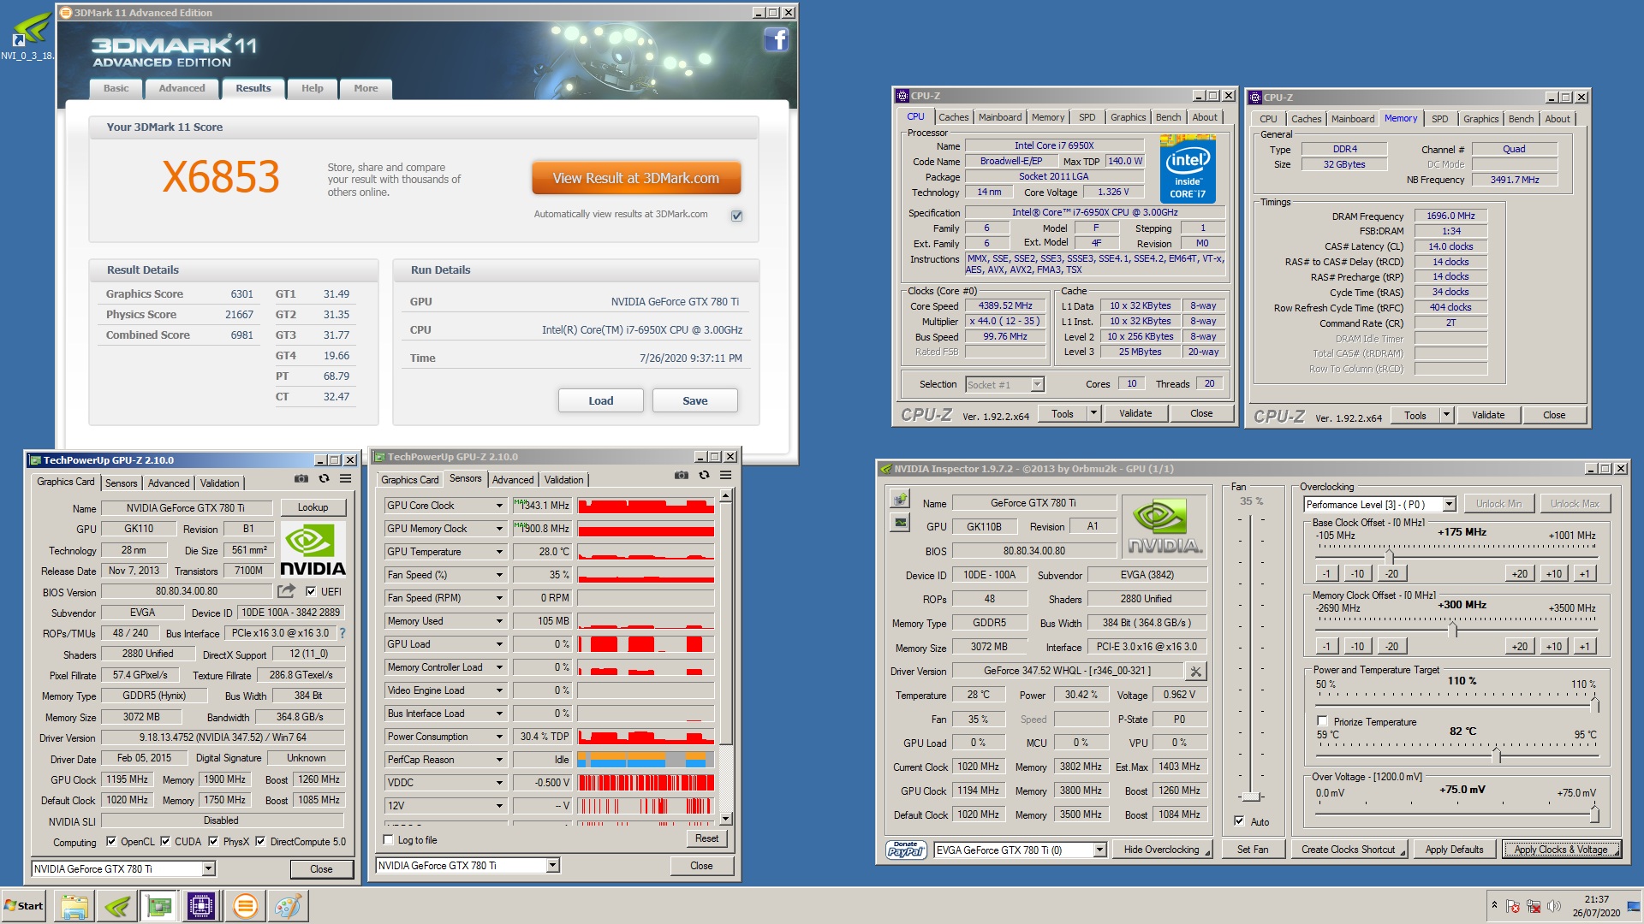Click the Start button
This screenshot has width=1644, height=924.
[24, 906]
